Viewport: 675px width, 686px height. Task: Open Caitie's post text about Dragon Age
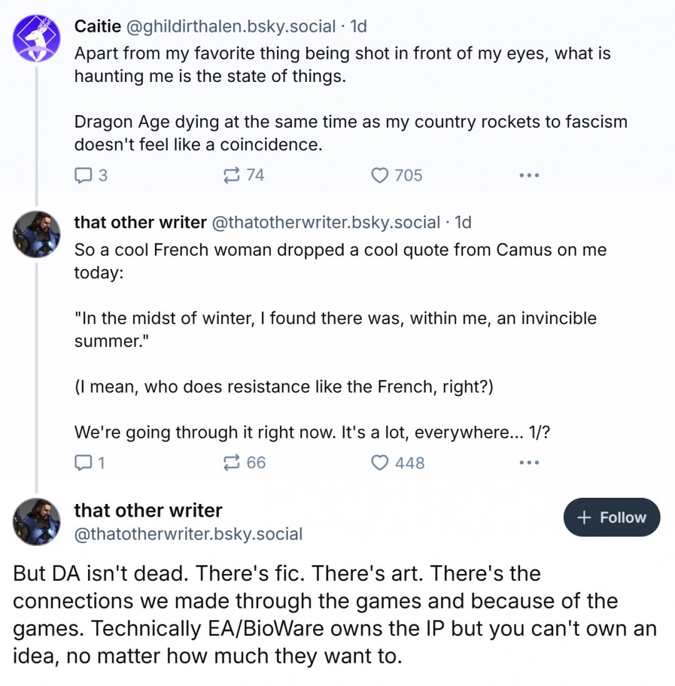pyautogui.click(x=350, y=121)
